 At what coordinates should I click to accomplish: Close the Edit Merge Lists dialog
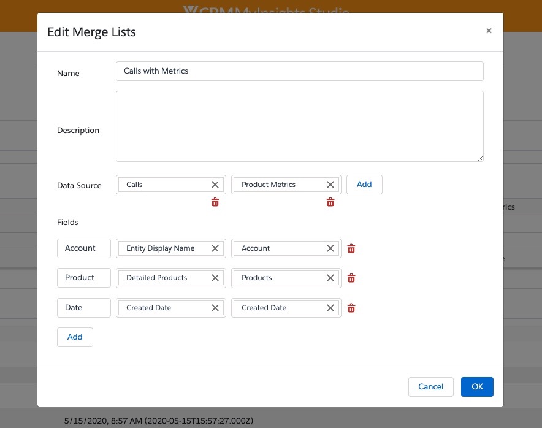point(489,31)
